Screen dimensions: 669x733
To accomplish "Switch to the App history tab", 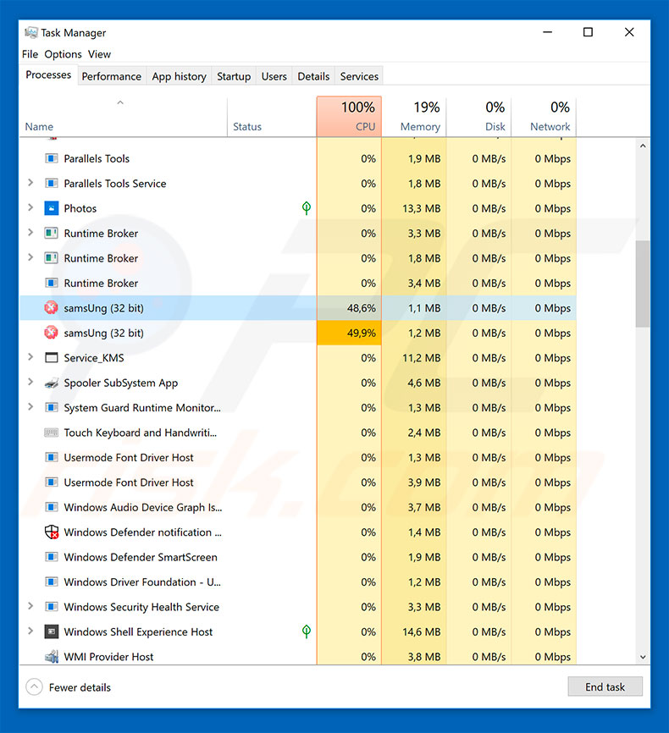I will [180, 76].
